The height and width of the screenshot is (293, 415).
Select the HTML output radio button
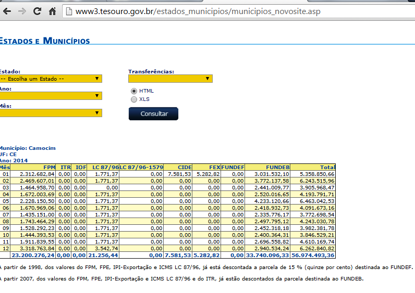134,91
